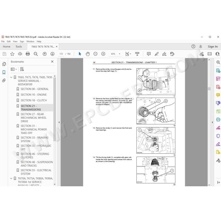Image resolution: width=221 pixels, height=221 pixels.
Task: Zoom out with the minus button
Action: point(95,54)
